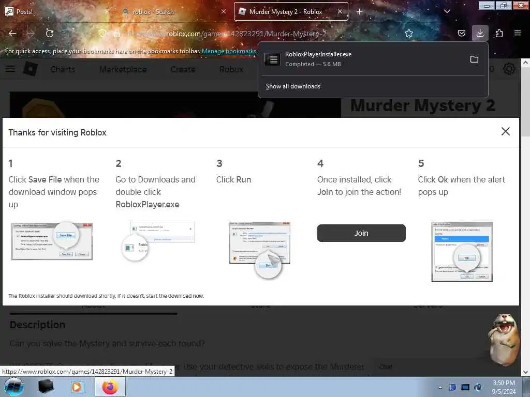This screenshot has height=397, width=530.
Task: Click the Chat button on the page
Action: coord(386,367)
